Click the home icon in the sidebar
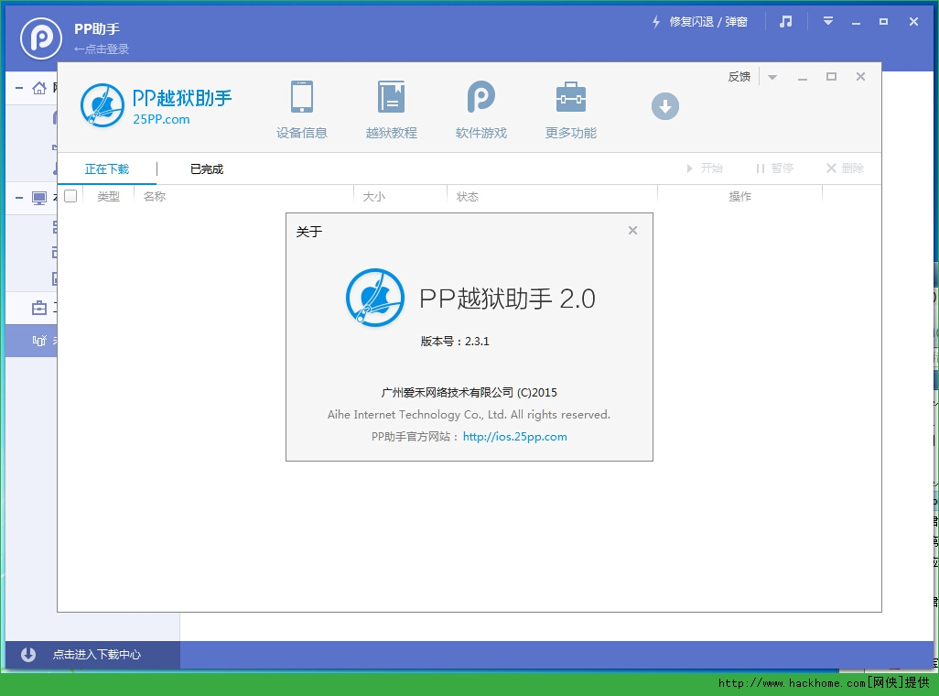 pyautogui.click(x=39, y=88)
